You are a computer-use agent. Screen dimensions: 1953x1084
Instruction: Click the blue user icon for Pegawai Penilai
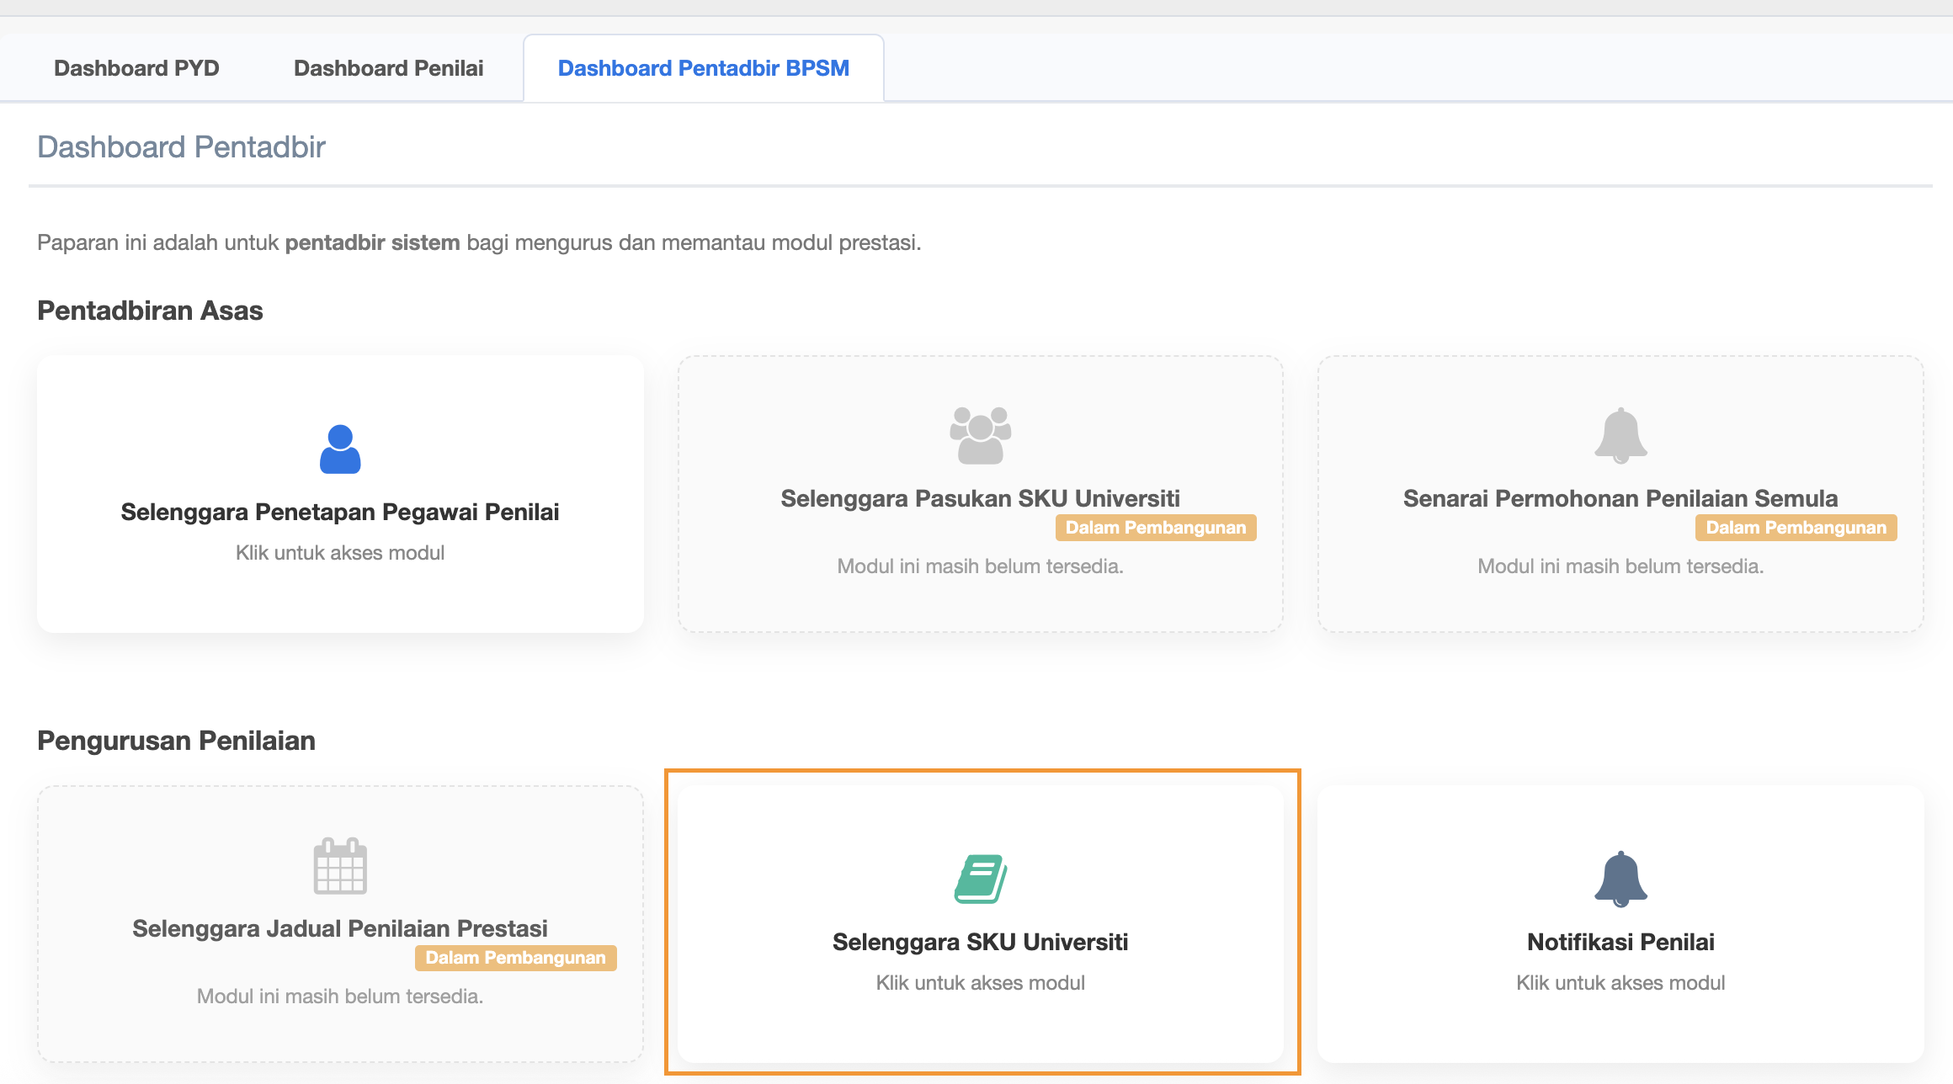(x=340, y=449)
